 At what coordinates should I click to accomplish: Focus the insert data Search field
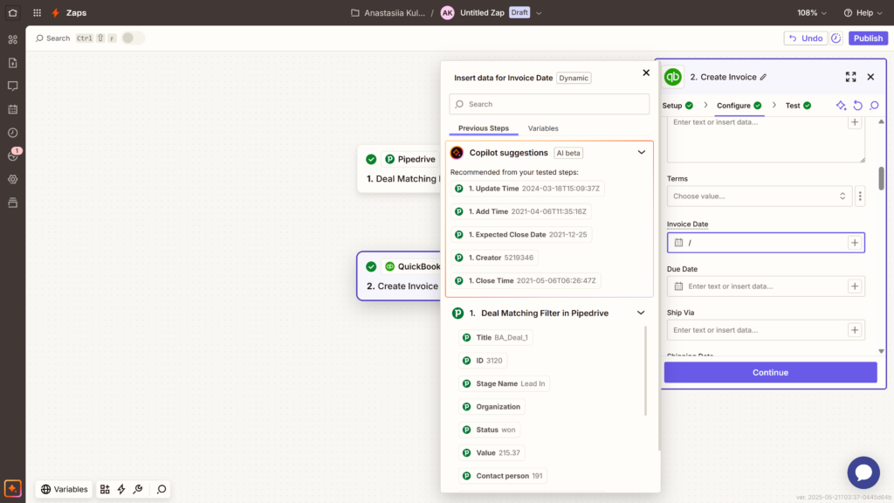click(x=549, y=105)
